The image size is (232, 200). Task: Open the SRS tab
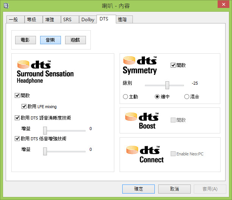(70, 20)
